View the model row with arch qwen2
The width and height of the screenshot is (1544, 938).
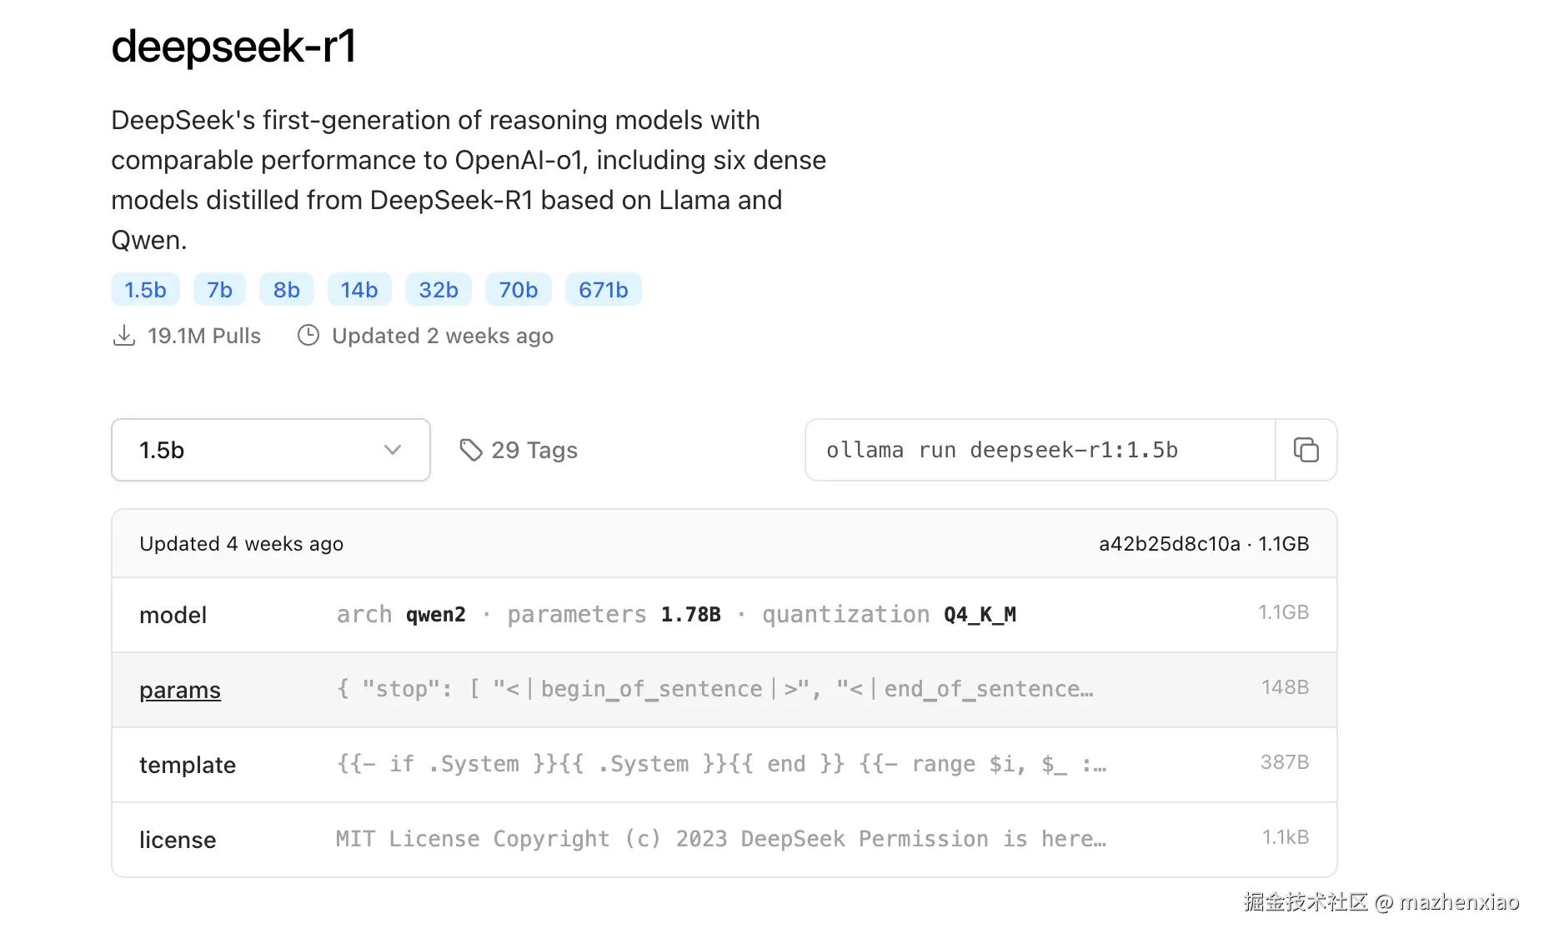724,615
